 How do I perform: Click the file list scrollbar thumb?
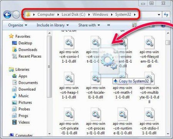tap(168, 43)
